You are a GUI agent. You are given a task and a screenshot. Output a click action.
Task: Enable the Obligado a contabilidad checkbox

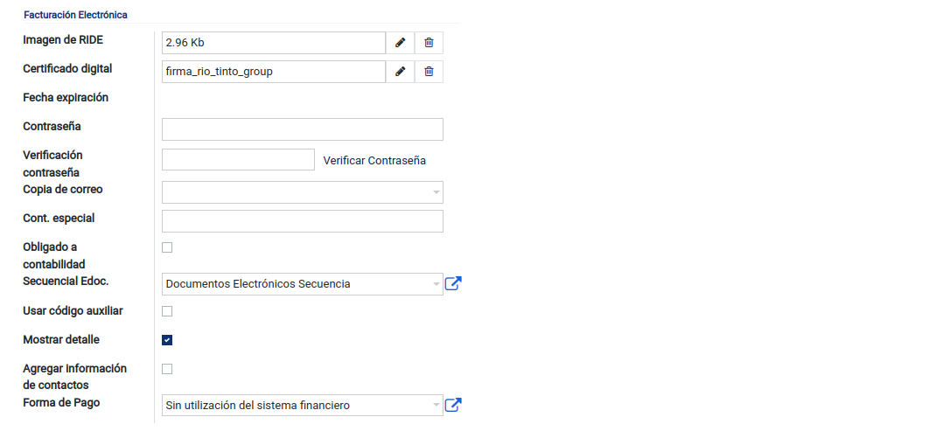tap(167, 247)
